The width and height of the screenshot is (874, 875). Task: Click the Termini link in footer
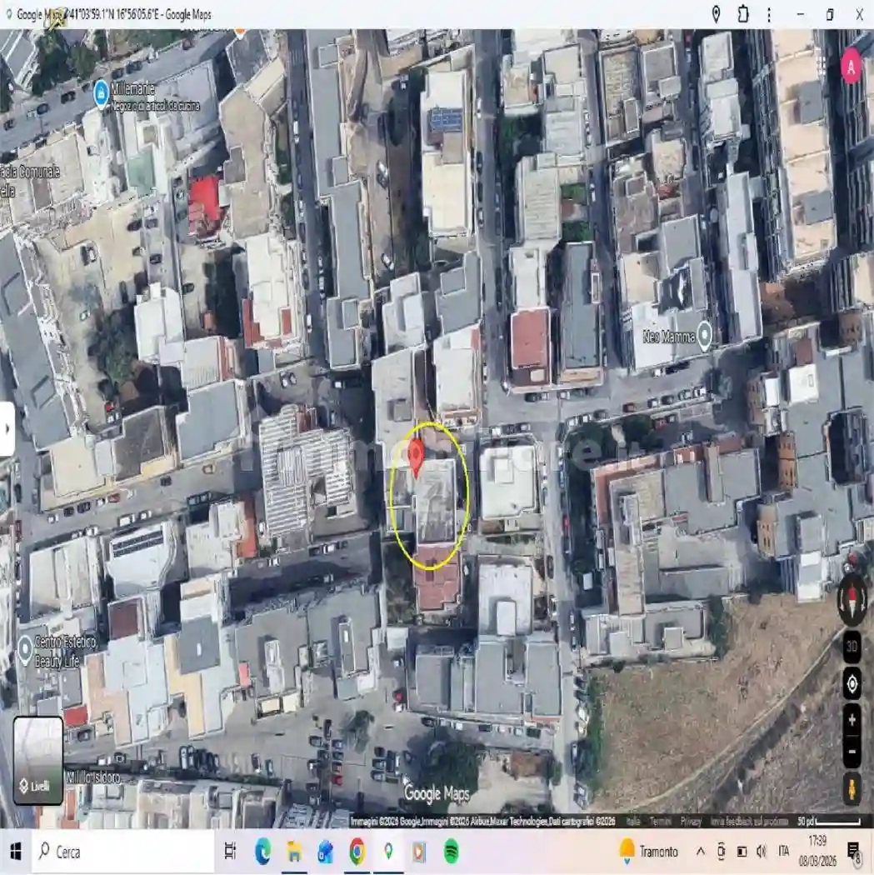pos(661,821)
